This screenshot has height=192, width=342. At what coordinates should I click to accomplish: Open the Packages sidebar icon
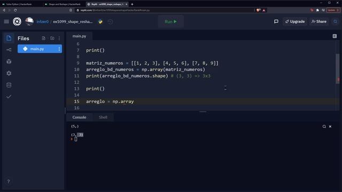tap(9, 62)
